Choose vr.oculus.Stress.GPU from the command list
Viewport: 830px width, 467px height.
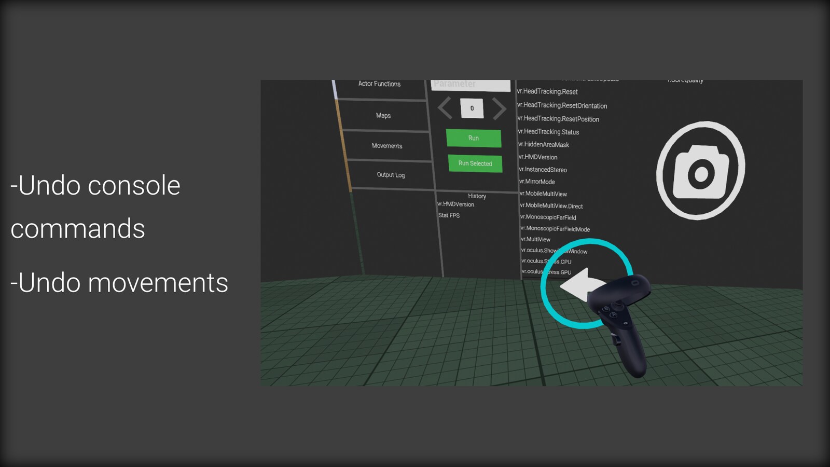pos(547,271)
